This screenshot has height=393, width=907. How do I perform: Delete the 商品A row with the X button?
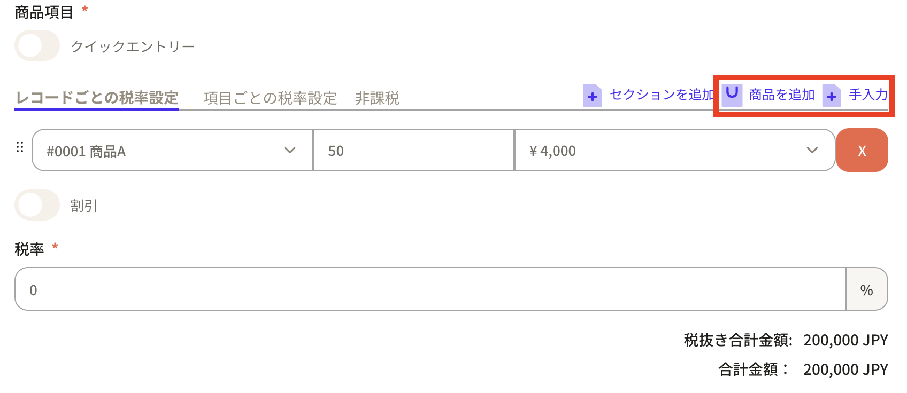coord(862,151)
